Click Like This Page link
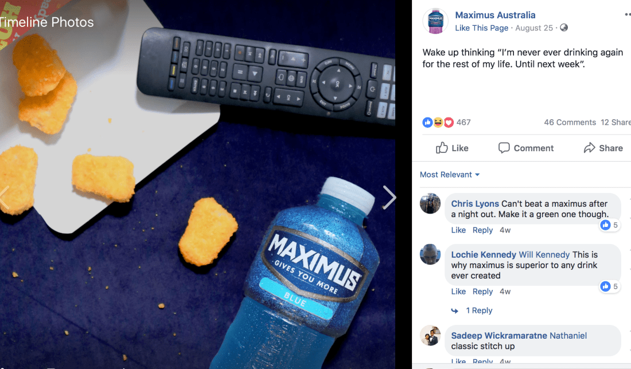This screenshot has width=631, height=369. pyautogui.click(x=481, y=28)
